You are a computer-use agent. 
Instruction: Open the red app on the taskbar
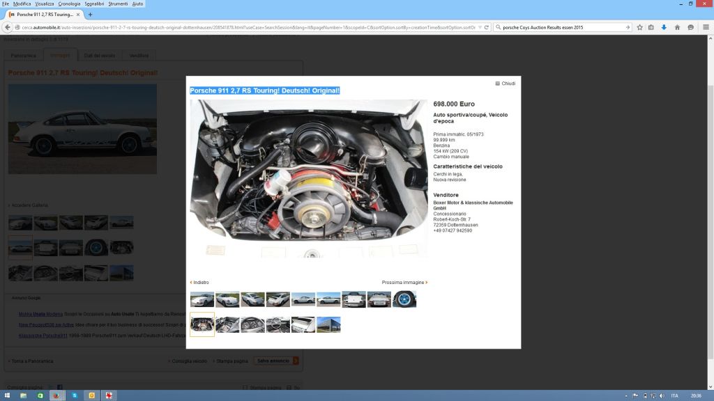(x=109, y=395)
